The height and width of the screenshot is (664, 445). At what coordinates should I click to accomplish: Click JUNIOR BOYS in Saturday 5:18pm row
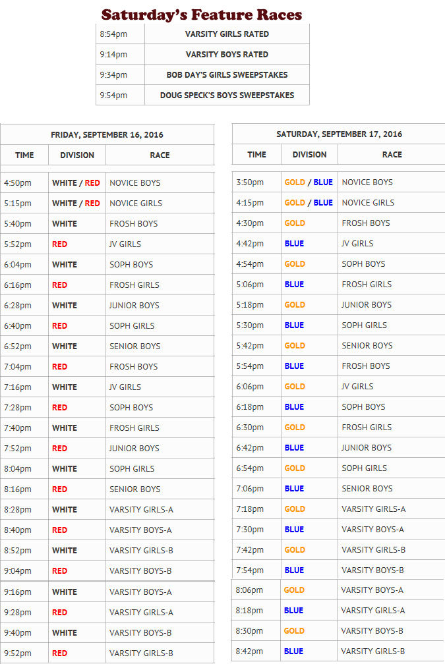tap(367, 304)
